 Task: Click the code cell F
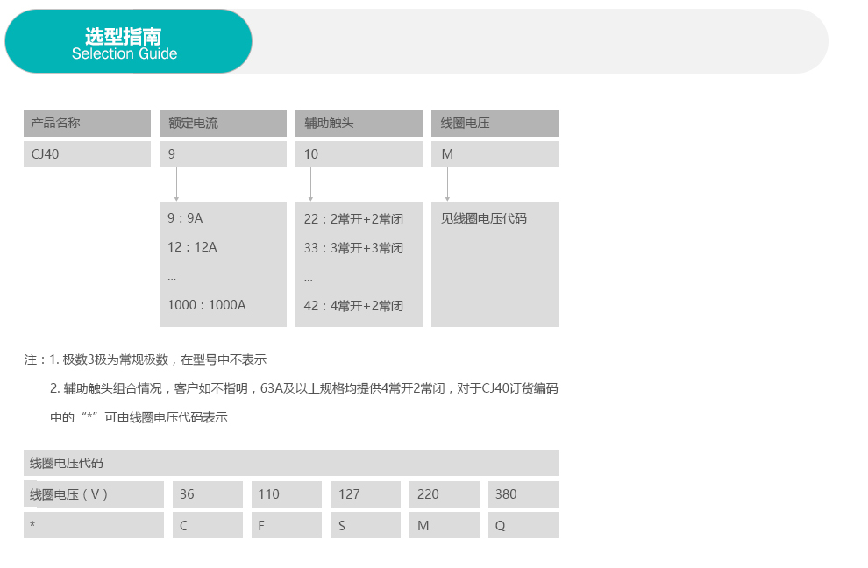(287, 525)
